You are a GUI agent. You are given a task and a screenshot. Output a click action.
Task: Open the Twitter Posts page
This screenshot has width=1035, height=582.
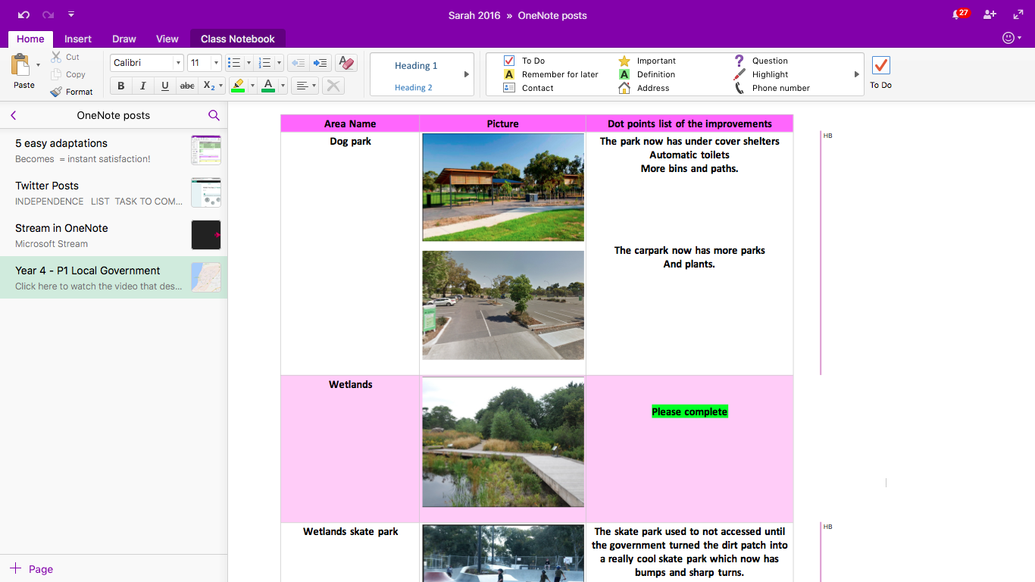114,192
